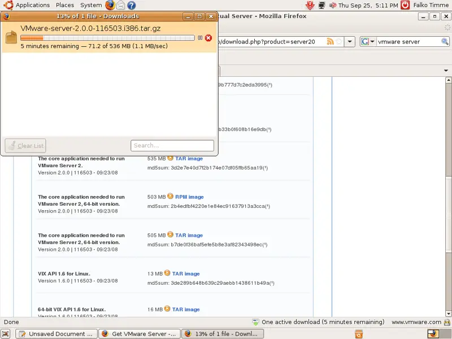Click the scrollbar up arrow
The image size is (452, 339).
pyautogui.click(x=448, y=80)
